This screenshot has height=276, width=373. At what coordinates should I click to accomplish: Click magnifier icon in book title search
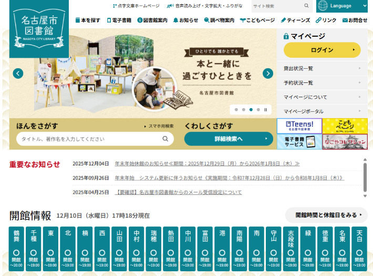point(165,139)
